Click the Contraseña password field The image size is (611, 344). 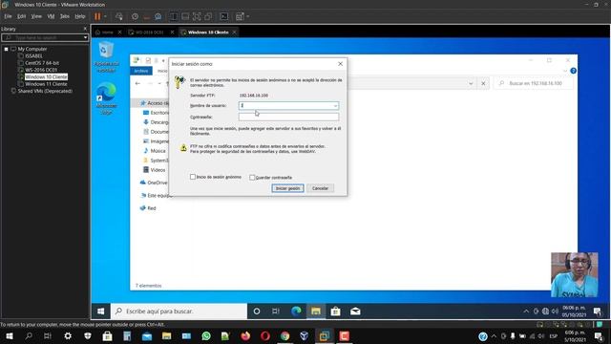(x=288, y=117)
